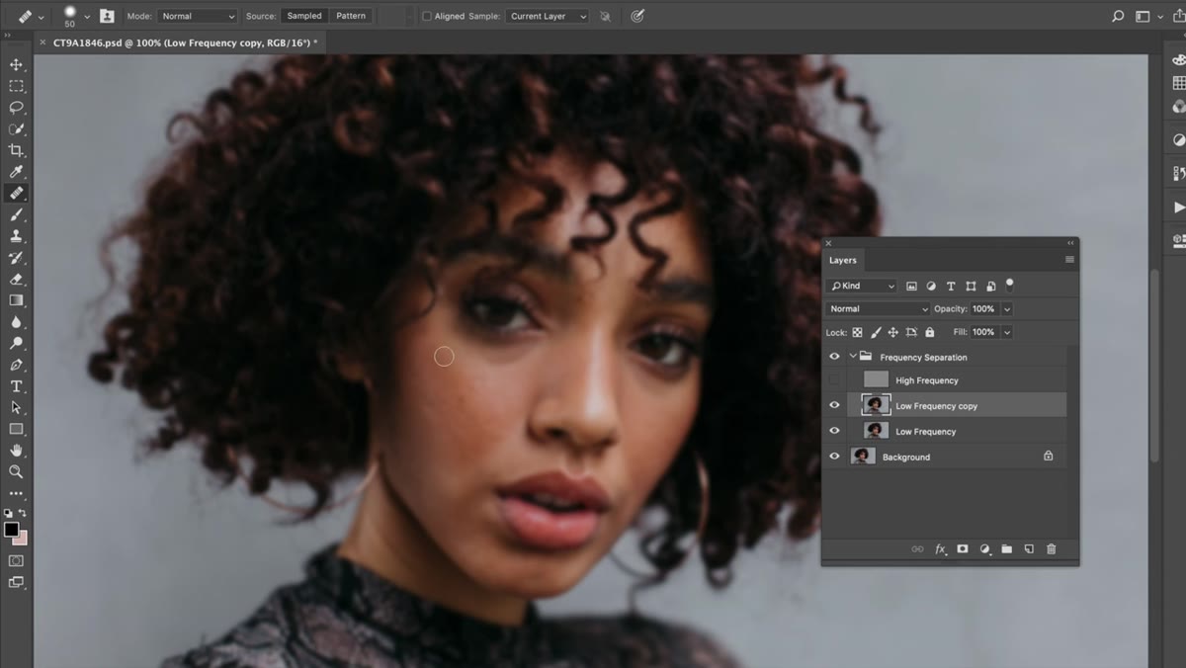This screenshot has width=1186, height=668.
Task: Select the Layers panel tab
Action: click(843, 261)
